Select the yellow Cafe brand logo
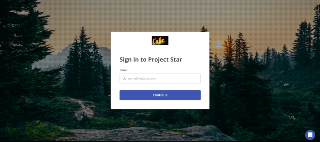Screen dimensions: 320x142 (160, 40)
